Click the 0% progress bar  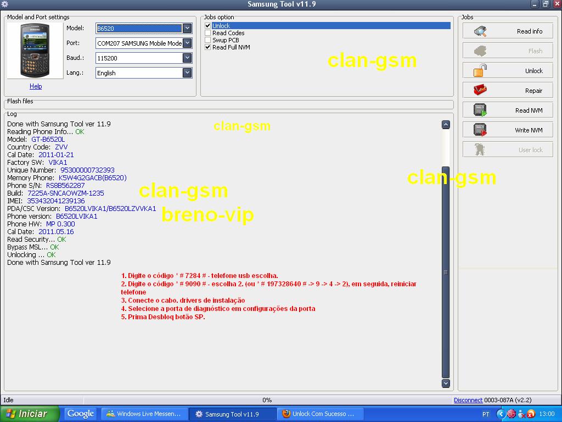pos(267,400)
